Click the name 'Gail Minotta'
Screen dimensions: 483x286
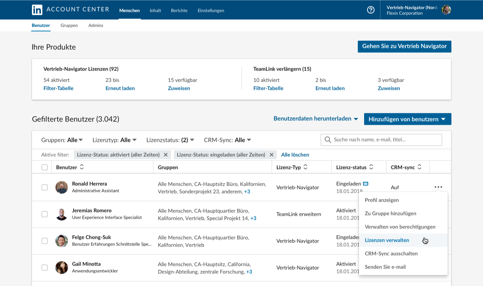point(86,264)
